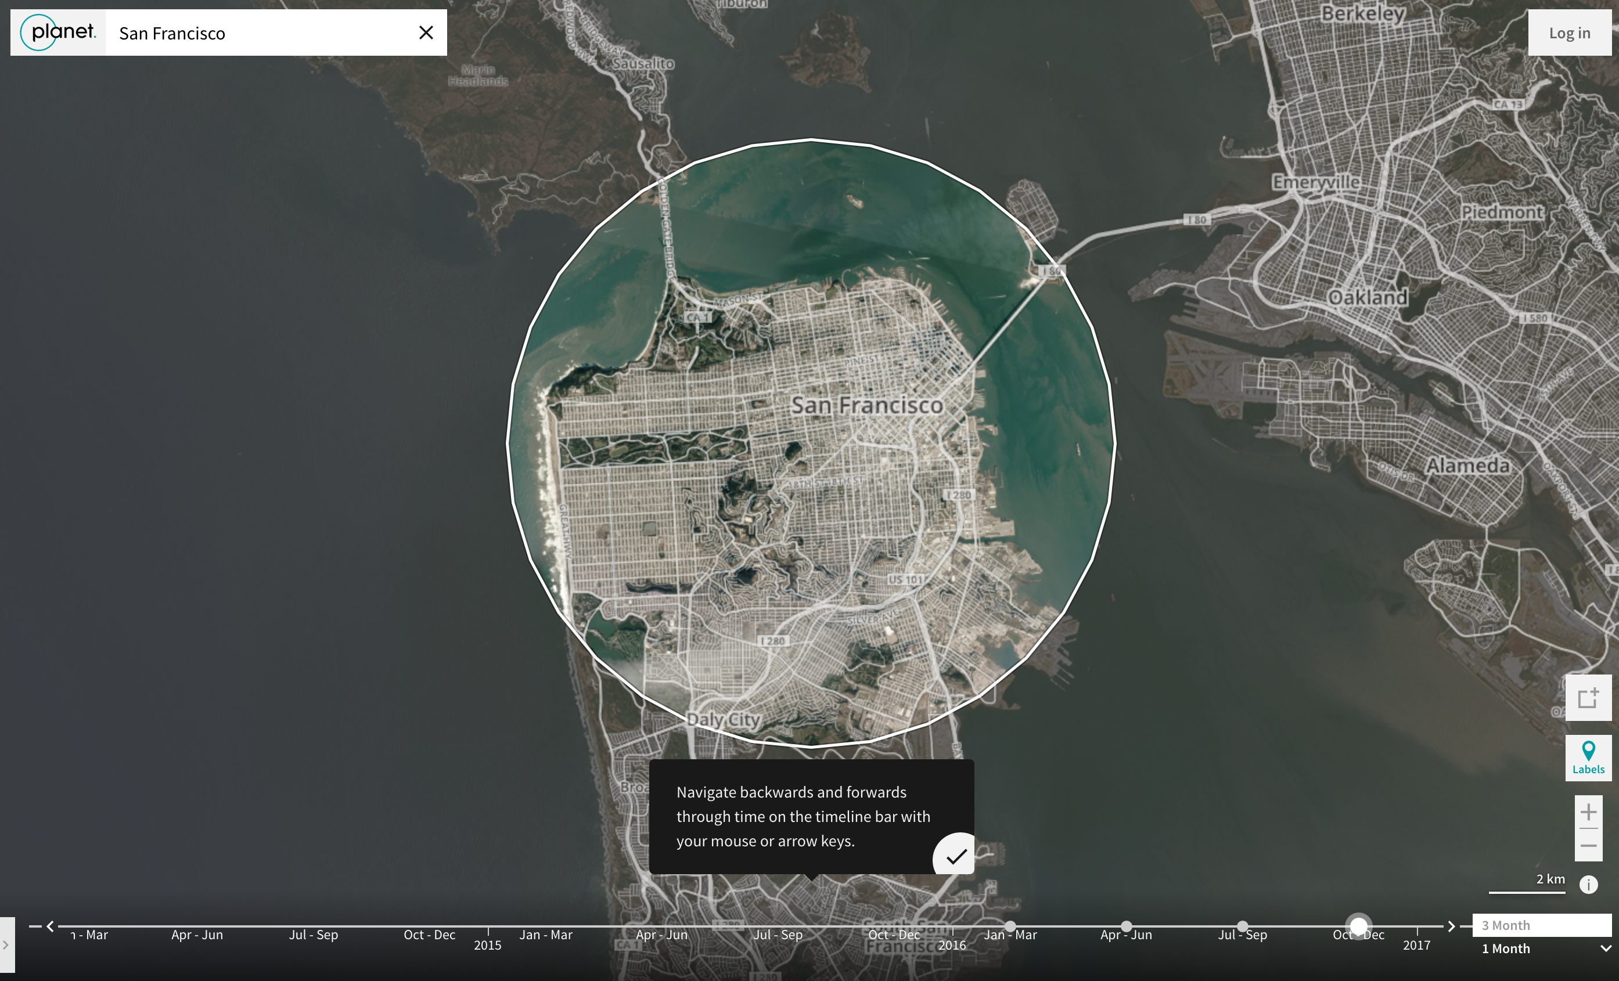Zoom in with the plus button
Viewport: 1619px width, 981px height.
click(1588, 812)
